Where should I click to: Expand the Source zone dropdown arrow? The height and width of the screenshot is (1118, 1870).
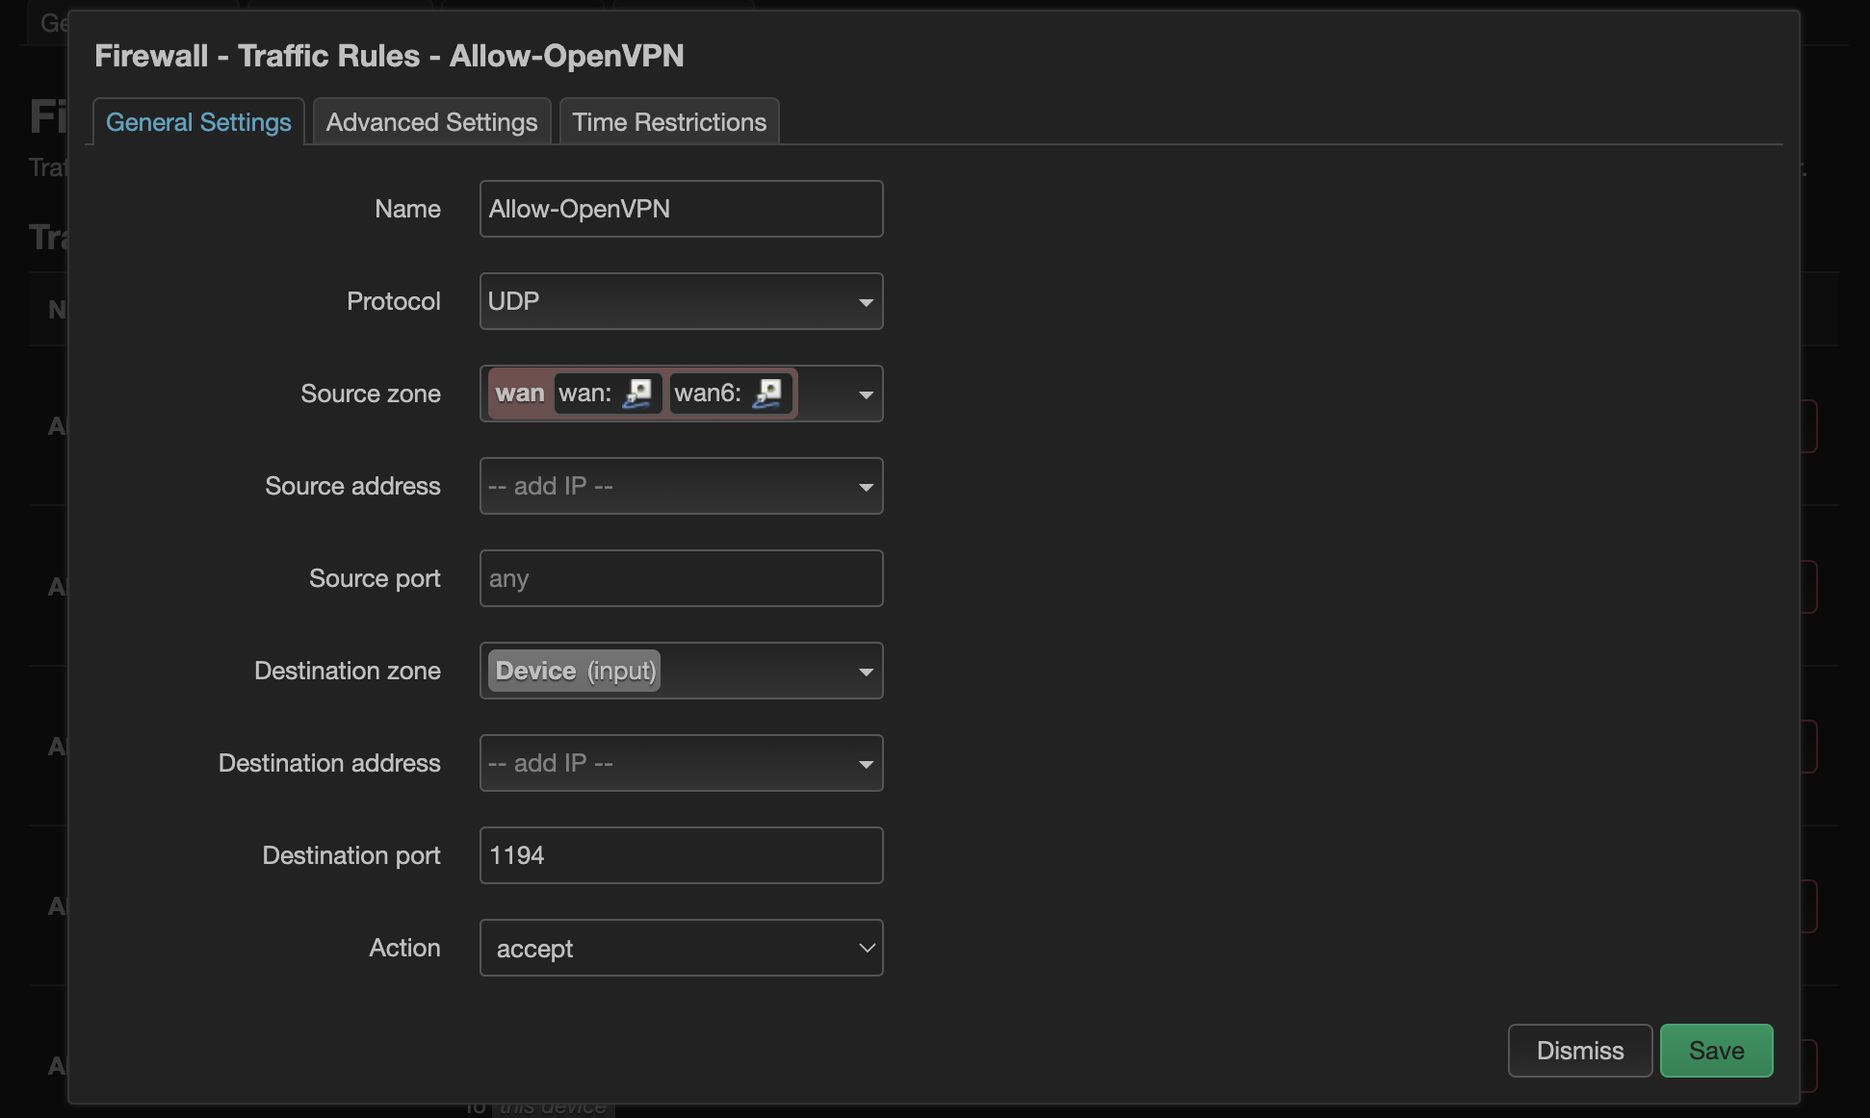coord(865,394)
